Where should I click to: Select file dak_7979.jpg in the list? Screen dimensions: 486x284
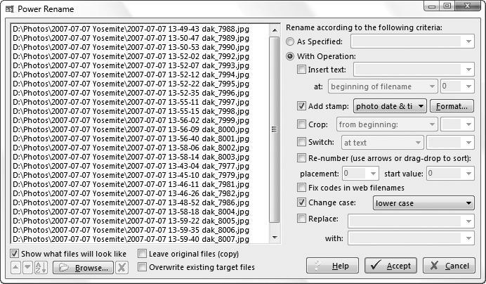point(131,175)
